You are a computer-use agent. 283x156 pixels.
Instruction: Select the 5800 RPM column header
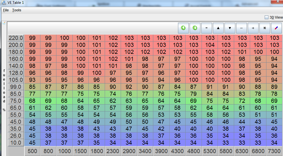coord(226,151)
